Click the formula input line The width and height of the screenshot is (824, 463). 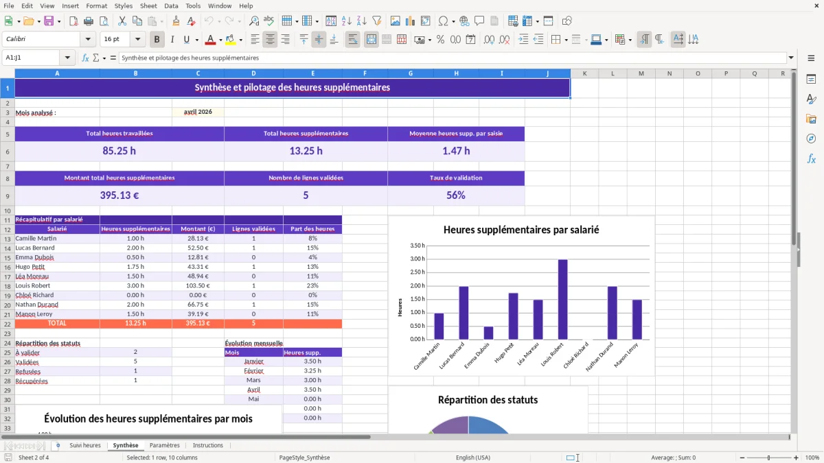pyautogui.click(x=452, y=58)
